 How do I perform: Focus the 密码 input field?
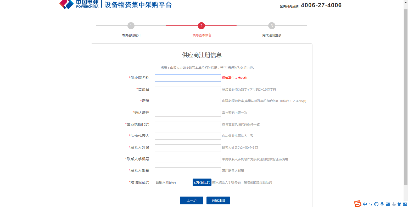click(188, 101)
